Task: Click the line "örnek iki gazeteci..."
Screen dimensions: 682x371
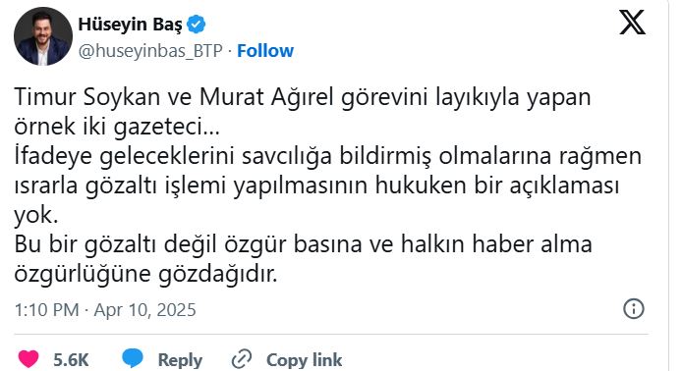Action: point(117,127)
